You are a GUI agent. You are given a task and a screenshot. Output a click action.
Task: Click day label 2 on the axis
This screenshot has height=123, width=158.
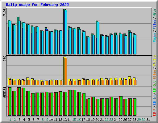[15, 120]
